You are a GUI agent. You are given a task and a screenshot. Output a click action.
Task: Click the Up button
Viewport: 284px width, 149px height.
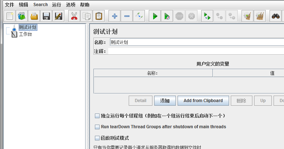263,101
